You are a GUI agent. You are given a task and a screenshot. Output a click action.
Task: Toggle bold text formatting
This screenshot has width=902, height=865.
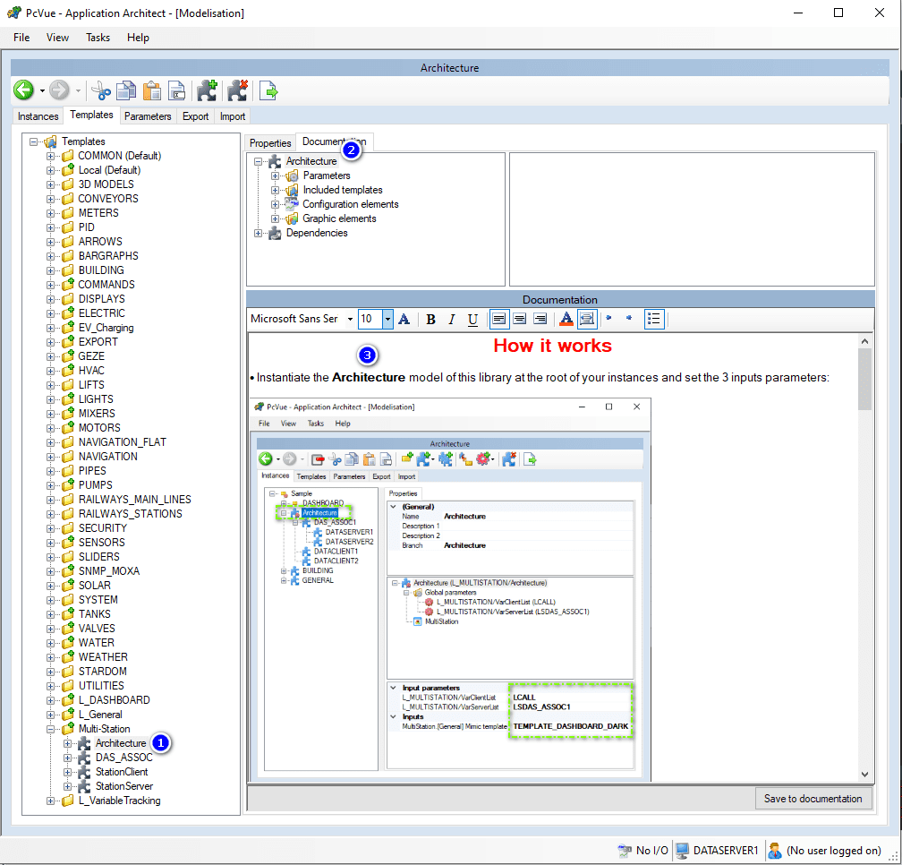[x=430, y=319]
